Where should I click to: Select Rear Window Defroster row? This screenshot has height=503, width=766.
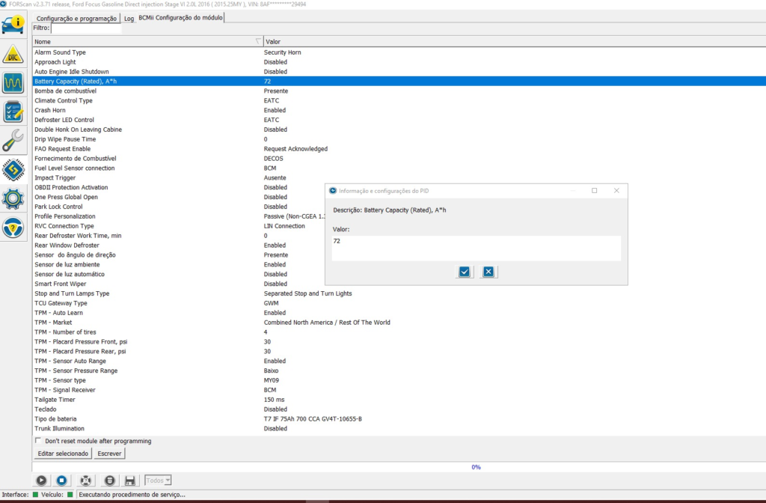pyautogui.click(x=180, y=246)
